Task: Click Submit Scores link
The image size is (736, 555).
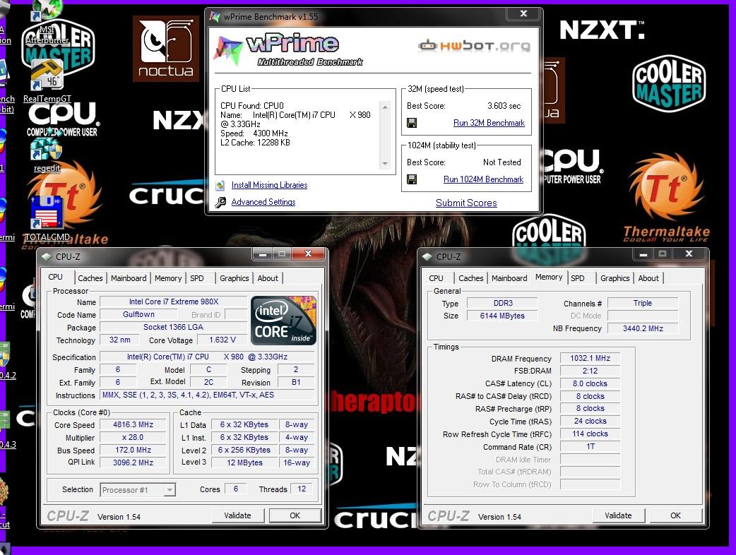Action: point(466,203)
